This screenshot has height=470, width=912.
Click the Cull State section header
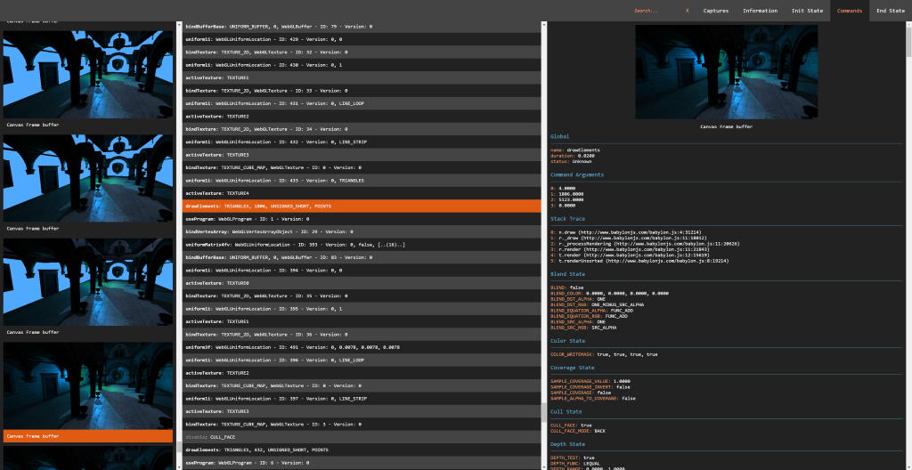pyautogui.click(x=566, y=412)
